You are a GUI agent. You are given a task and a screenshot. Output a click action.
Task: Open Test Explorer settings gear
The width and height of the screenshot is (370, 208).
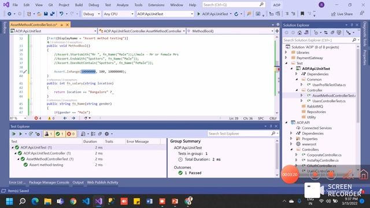(x=106, y=133)
